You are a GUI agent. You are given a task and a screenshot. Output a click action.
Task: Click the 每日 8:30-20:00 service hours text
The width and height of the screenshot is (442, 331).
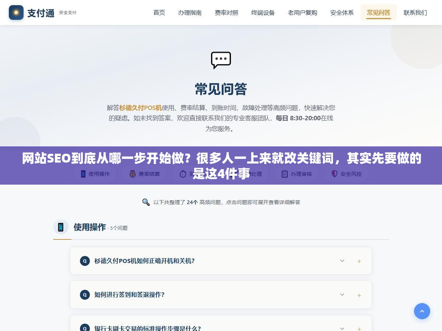click(x=298, y=118)
